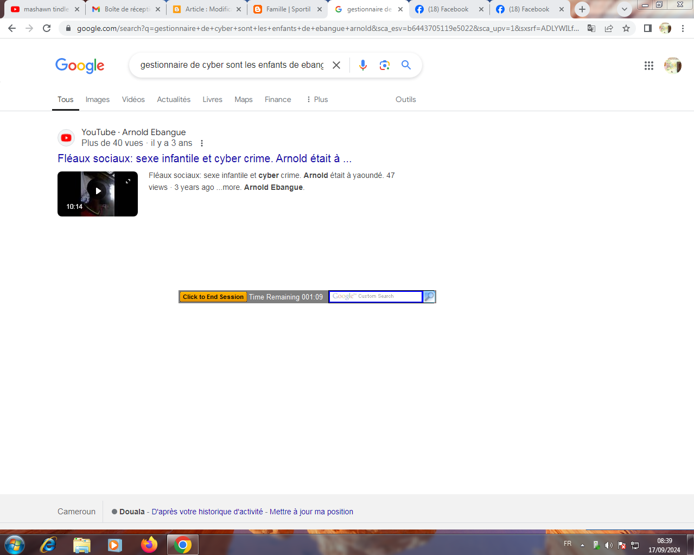The image size is (694, 555).
Task: Select the Actualités search filter
Action: coord(174,99)
